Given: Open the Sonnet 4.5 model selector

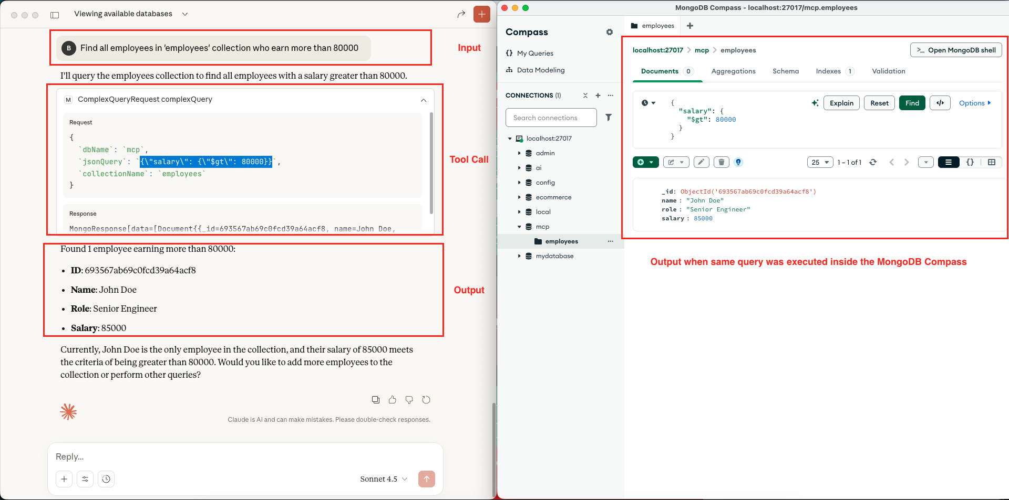Looking at the screenshot, I should point(384,479).
